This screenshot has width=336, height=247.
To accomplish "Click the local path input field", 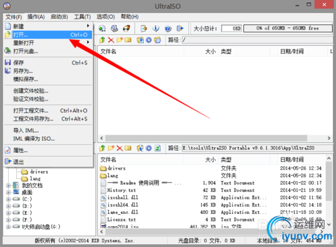I will (257, 148).
